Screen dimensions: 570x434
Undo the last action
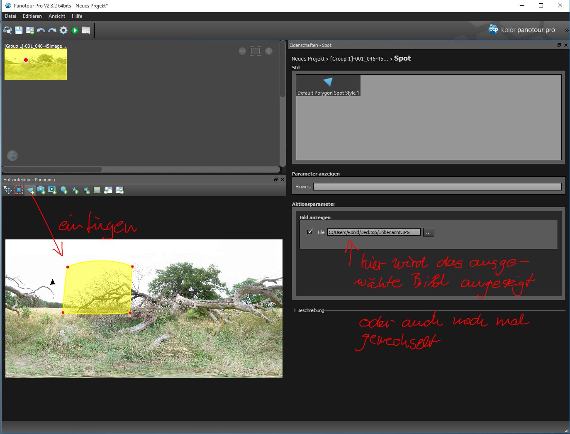[x=41, y=30]
